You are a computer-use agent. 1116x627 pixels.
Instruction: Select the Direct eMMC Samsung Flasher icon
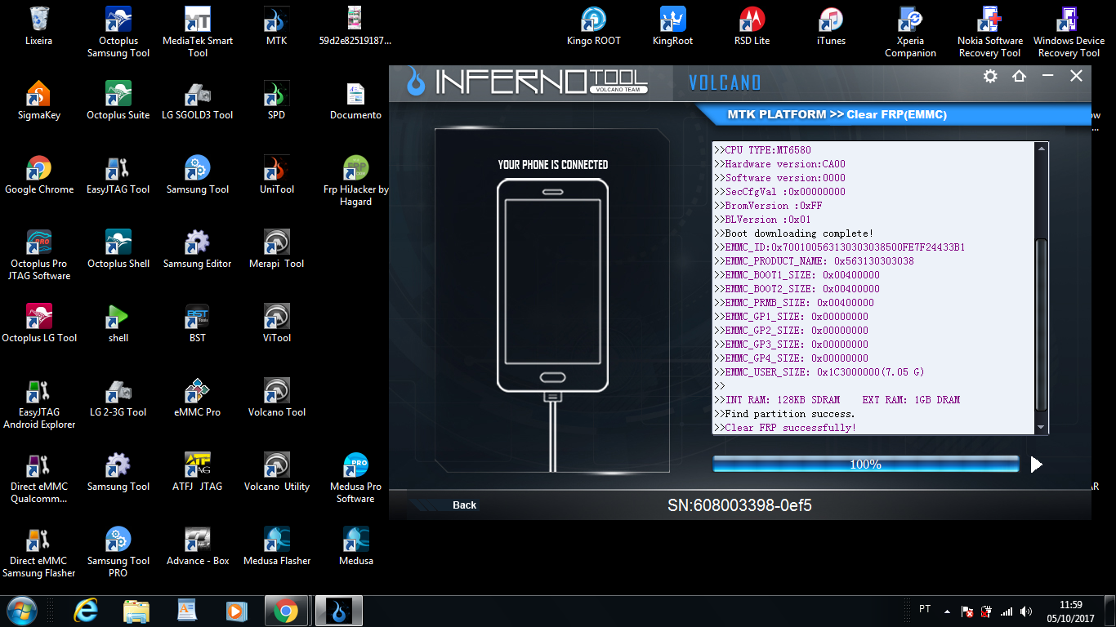point(38,552)
